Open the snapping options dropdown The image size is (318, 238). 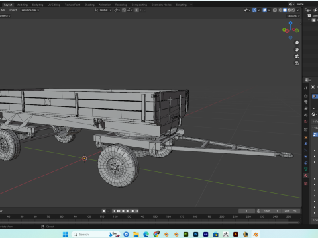click(x=129, y=10)
